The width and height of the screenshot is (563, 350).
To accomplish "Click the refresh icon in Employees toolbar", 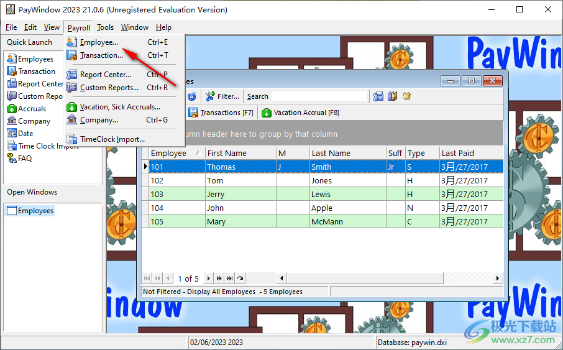I will [192, 96].
